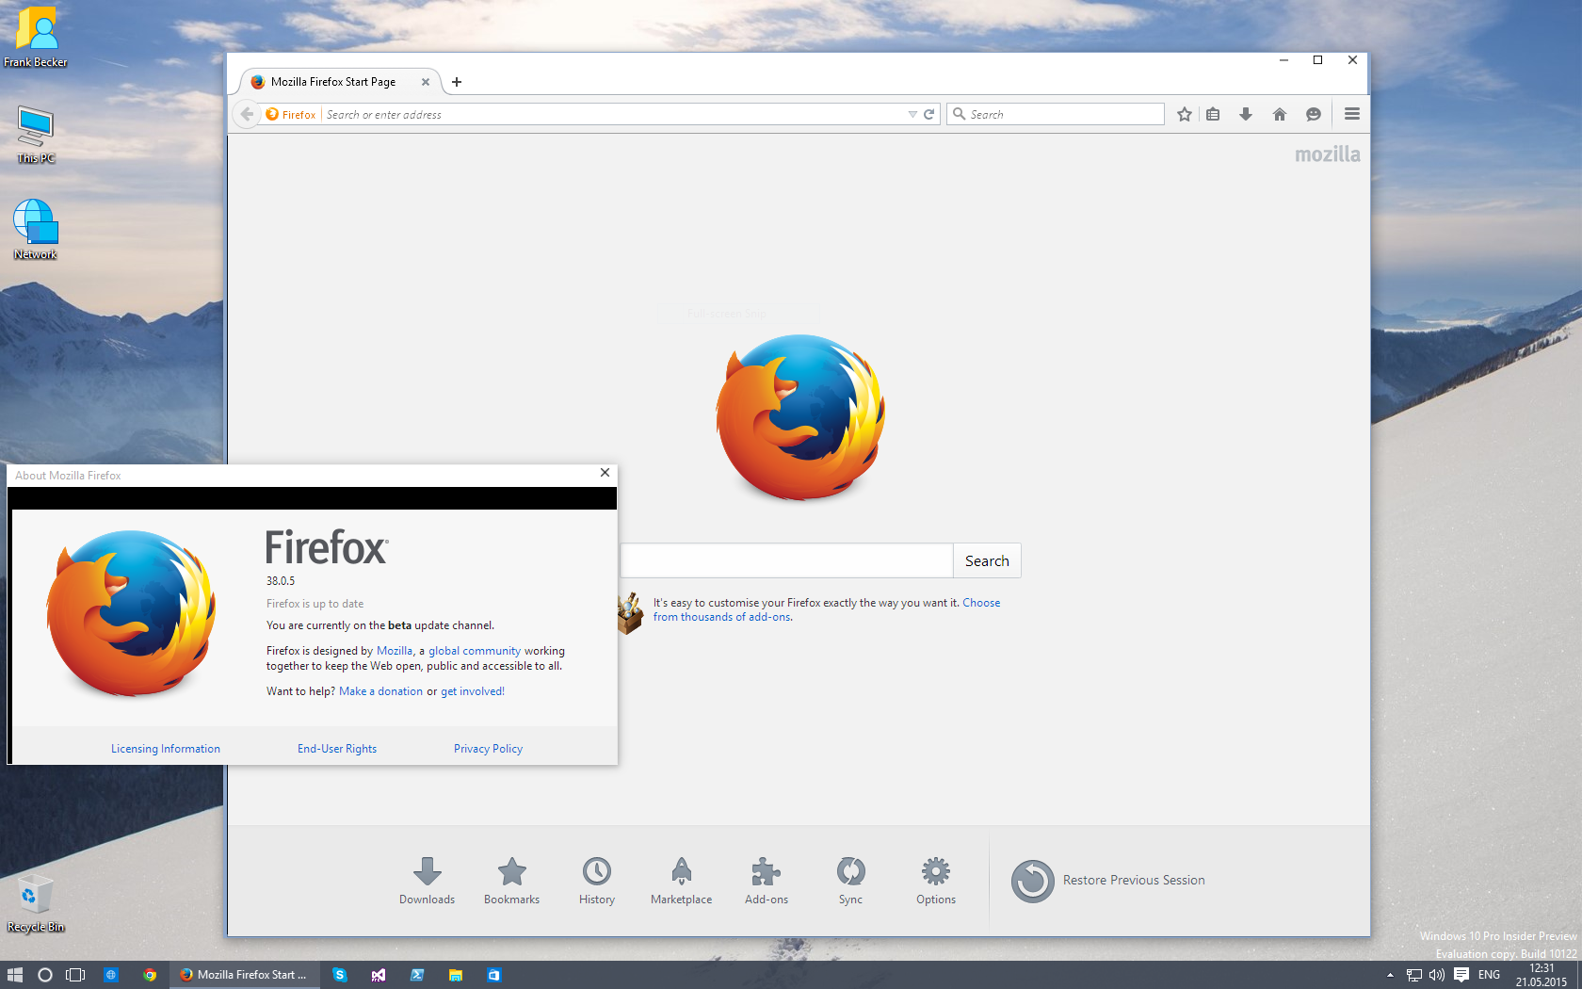Viewport: 1582px width, 989px height.
Task: Open the URL history dropdown arrow
Action: (x=912, y=114)
